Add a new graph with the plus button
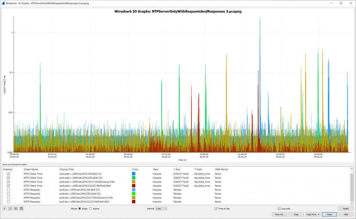Image resolution: width=356 pixels, height=219 pixels. (x=5, y=209)
